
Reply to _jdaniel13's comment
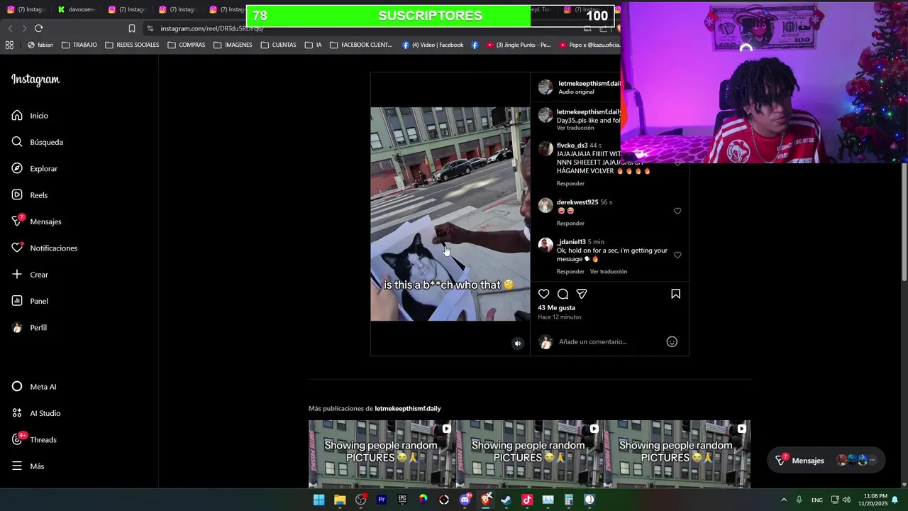point(570,272)
